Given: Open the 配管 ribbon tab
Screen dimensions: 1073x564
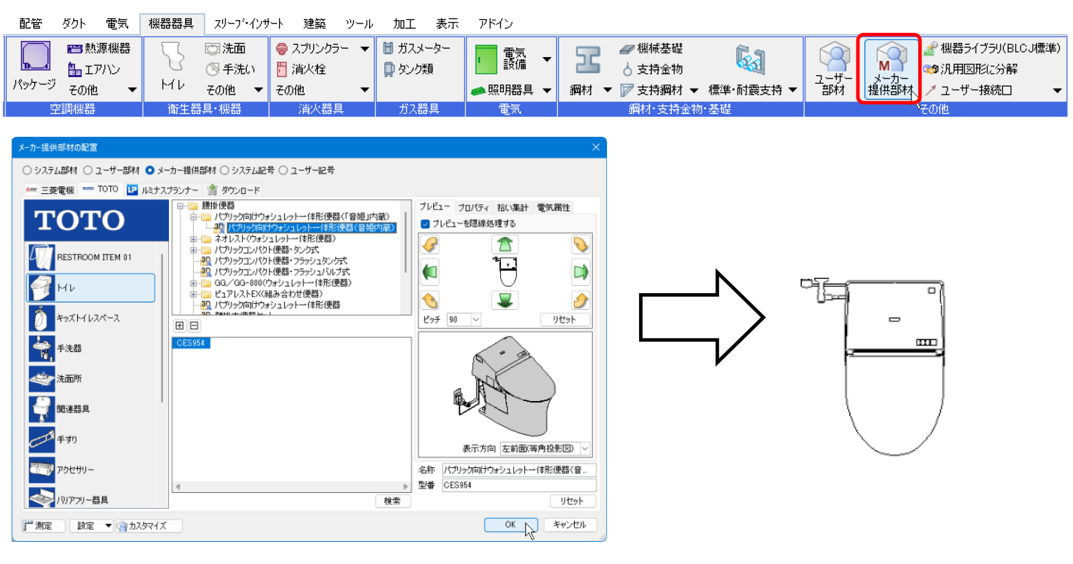Looking at the screenshot, I should click(30, 23).
